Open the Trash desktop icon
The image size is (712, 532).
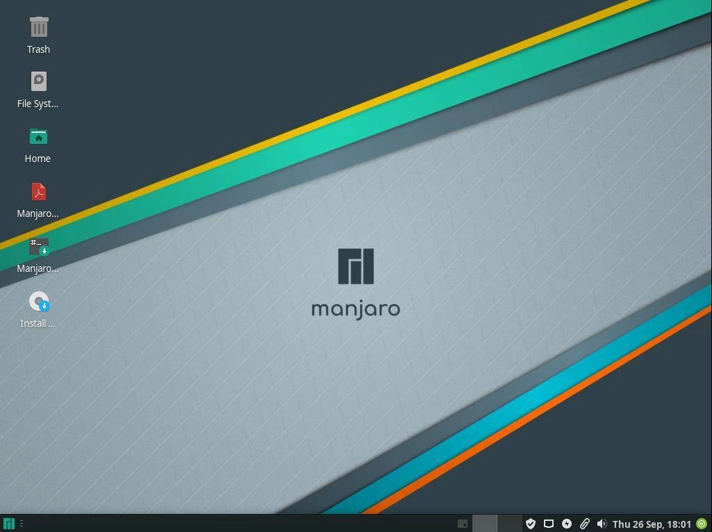click(x=39, y=27)
